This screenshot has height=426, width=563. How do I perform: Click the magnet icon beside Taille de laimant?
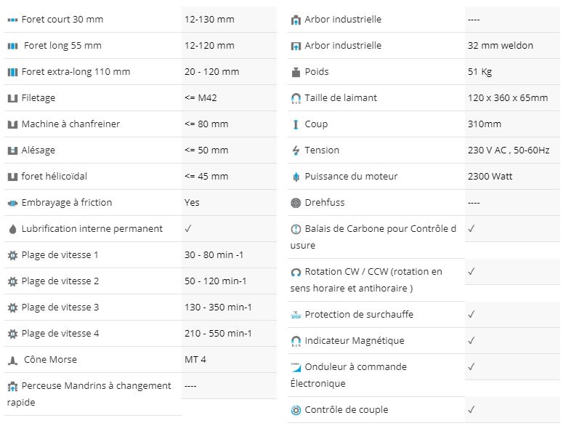point(296,98)
